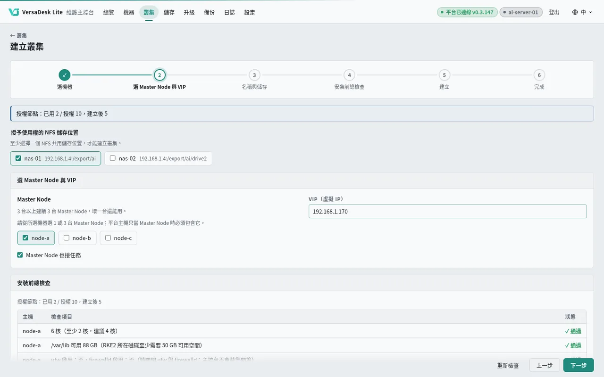
Task: Click the 檢查項目 column header
Action: click(61, 317)
